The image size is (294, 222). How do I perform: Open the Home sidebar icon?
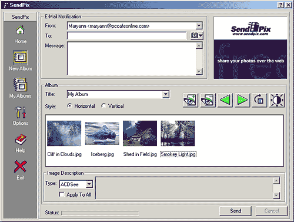pyautogui.click(x=21, y=31)
